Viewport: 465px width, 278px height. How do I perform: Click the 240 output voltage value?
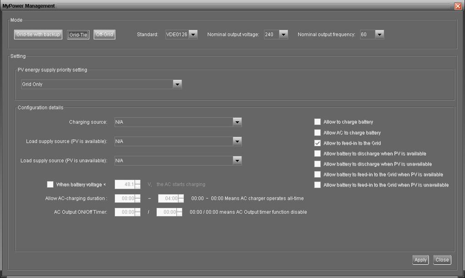point(269,35)
